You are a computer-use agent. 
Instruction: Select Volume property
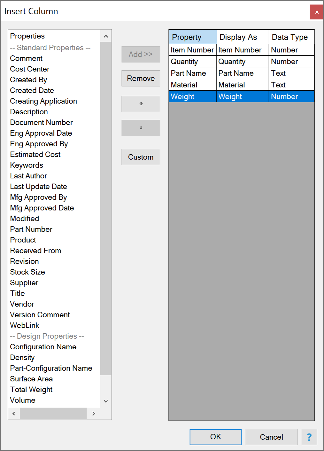point(23,400)
